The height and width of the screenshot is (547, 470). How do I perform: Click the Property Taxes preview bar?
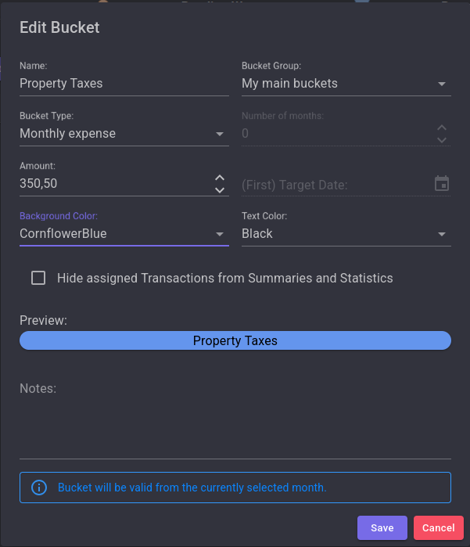(235, 340)
